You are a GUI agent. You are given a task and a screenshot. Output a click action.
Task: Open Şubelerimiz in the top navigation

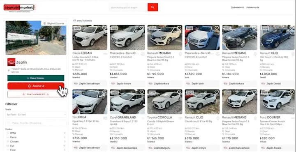click(238, 7)
